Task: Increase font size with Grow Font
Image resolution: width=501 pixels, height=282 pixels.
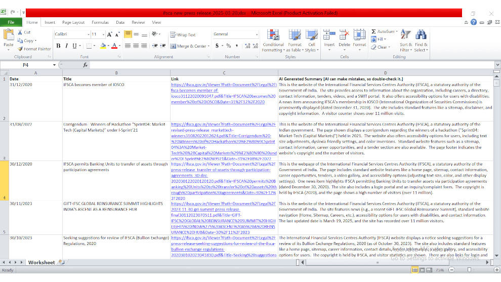Action: coord(110,34)
